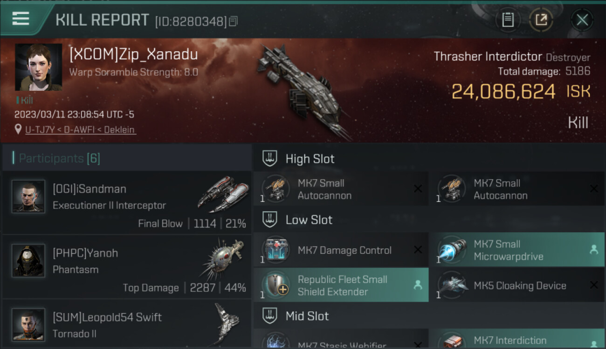View participant iSandman's entry

127,202
